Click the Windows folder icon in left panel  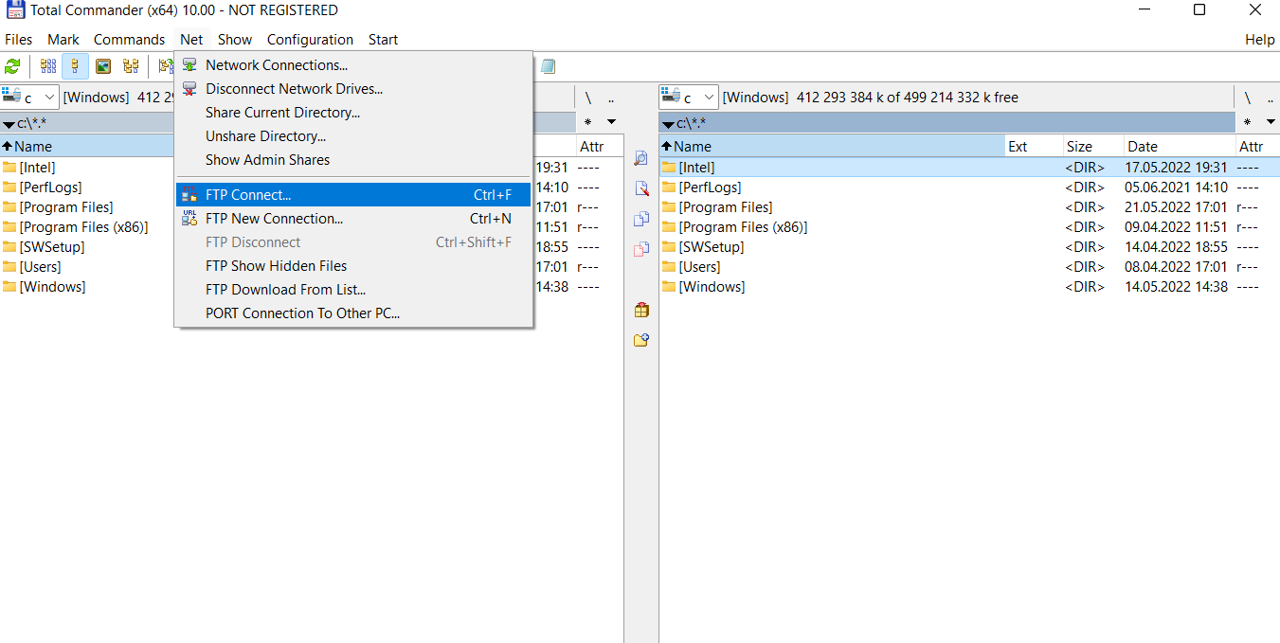pos(9,287)
